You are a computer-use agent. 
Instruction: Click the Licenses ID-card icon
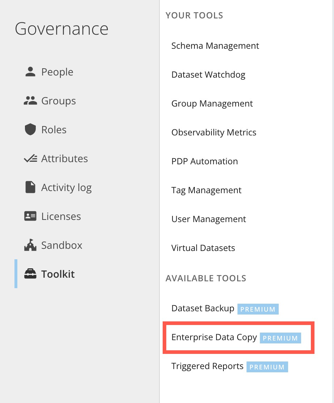[x=30, y=216]
